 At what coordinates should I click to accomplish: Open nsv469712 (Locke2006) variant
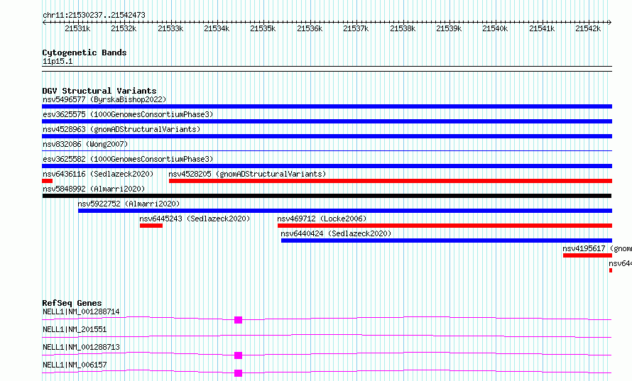(x=322, y=219)
